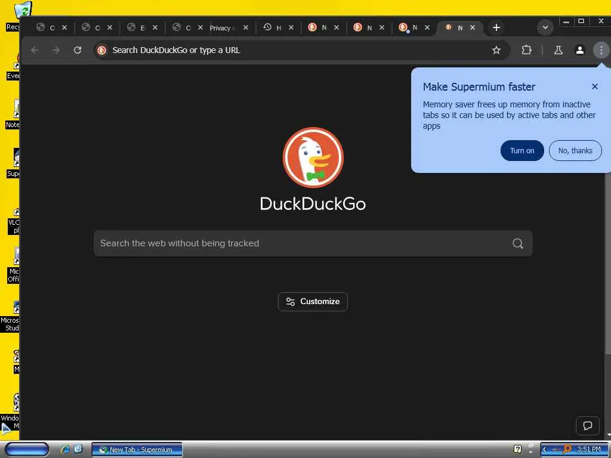This screenshot has width=611, height=458.
Task: Launch Internet Explorer from quick launch
Action: (66, 450)
